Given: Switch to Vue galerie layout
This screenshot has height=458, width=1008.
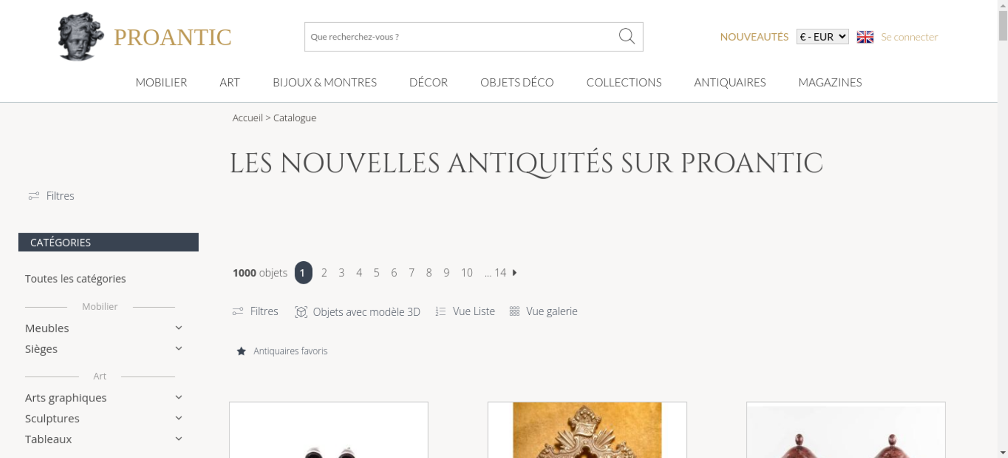Looking at the screenshot, I should (543, 311).
